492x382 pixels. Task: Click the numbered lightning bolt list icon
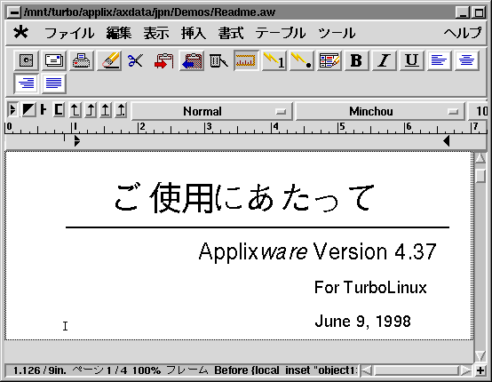point(274,60)
